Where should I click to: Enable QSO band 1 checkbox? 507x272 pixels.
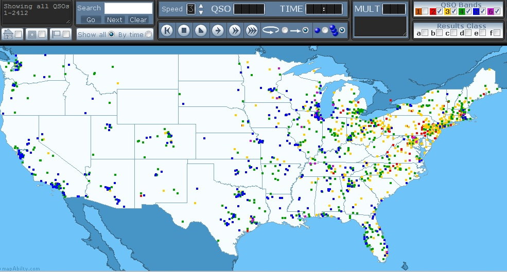tap(425, 11)
